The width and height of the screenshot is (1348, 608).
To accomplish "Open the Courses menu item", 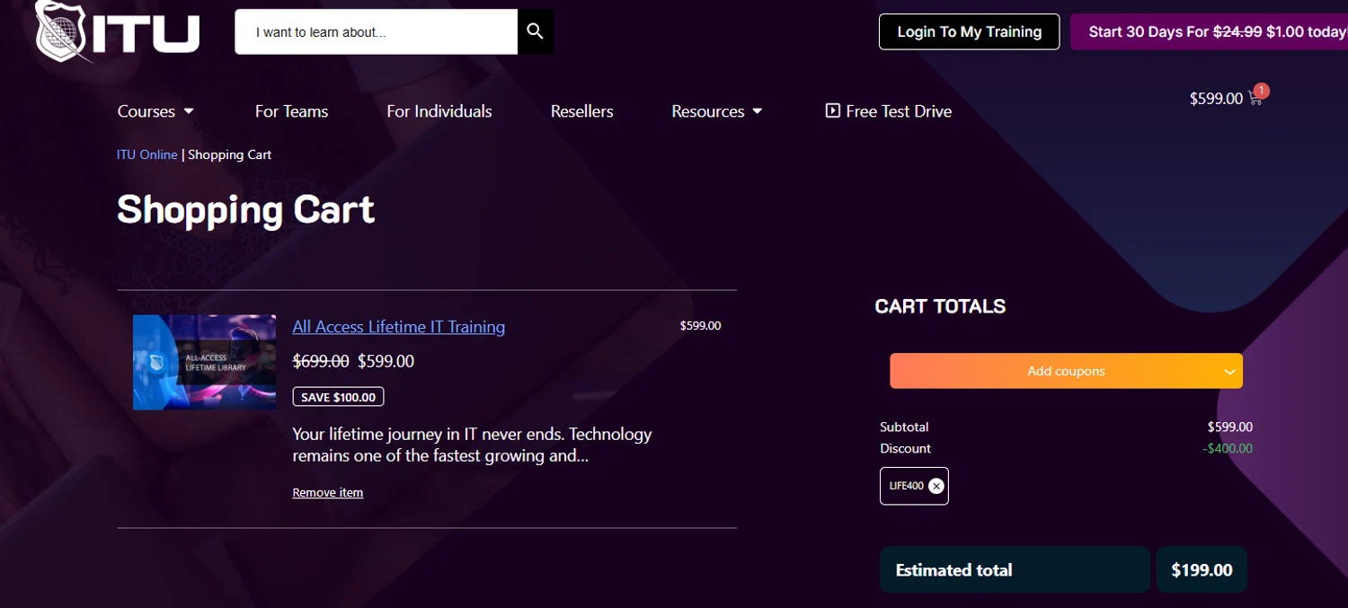I will [146, 111].
